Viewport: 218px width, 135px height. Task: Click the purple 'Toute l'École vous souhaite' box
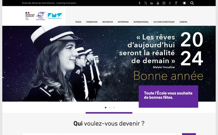[x=168, y=97]
